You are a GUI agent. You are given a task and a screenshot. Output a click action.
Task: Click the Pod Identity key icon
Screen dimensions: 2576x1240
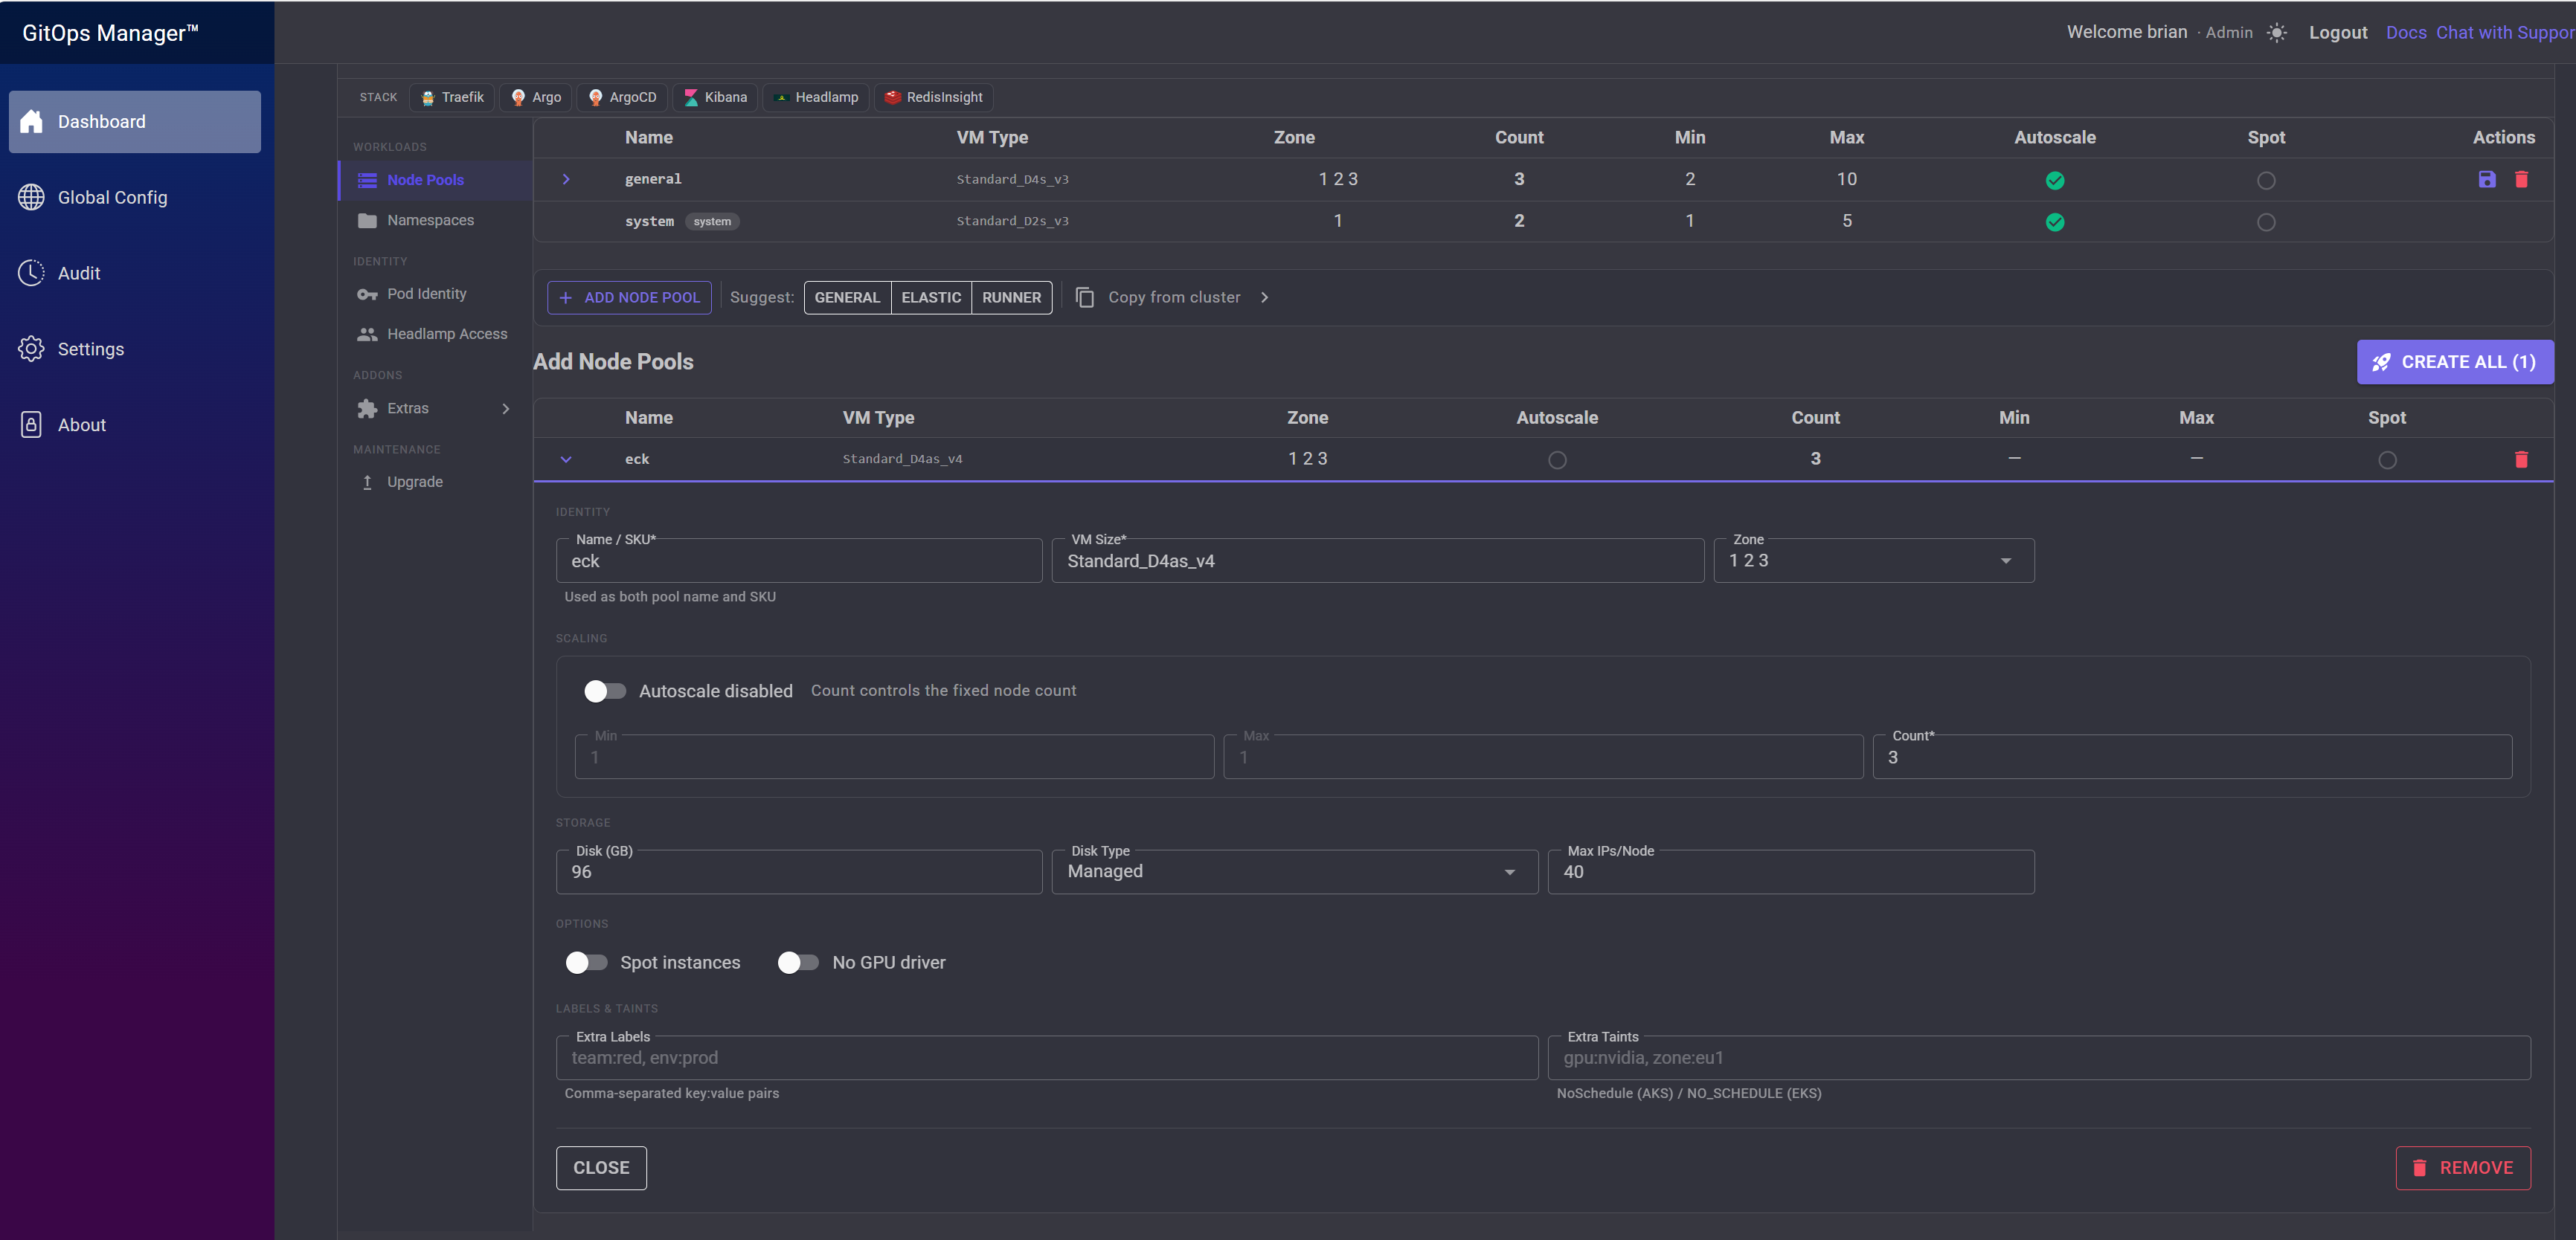pyautogui.click(x=367, y=294)
